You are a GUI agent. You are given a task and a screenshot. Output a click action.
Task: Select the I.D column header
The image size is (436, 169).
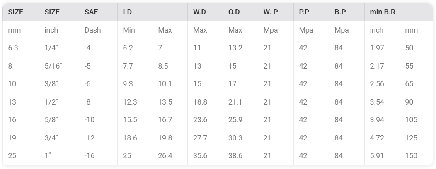pos(153,12)
